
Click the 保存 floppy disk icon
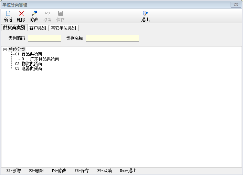[x=61, y=13]
